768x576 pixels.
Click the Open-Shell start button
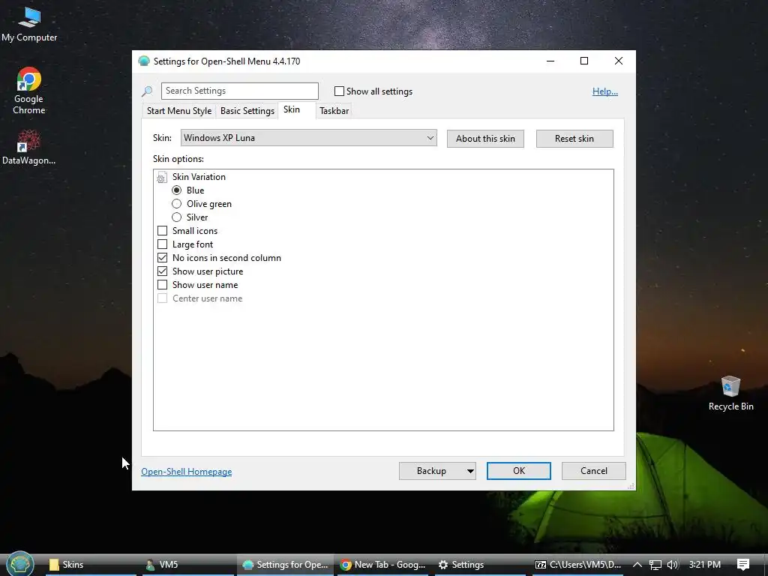pyautogui.click(x=19, y=564)
